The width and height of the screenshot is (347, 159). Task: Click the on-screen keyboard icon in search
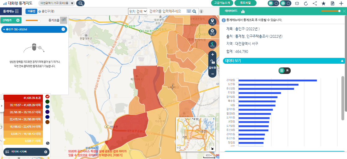tap(189, 11)
